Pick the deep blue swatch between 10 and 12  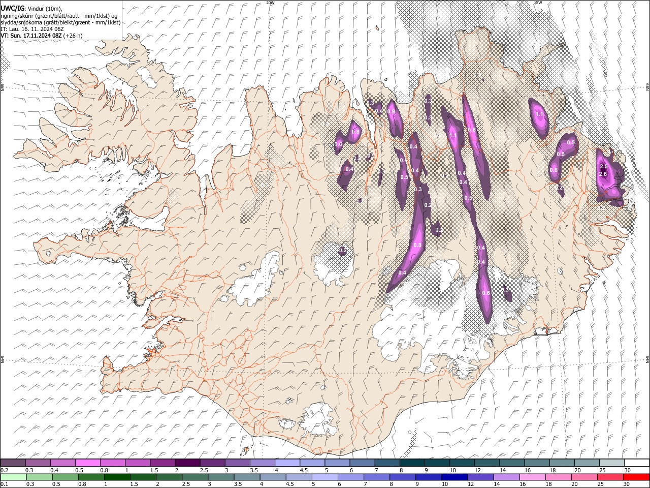[455, 477]
